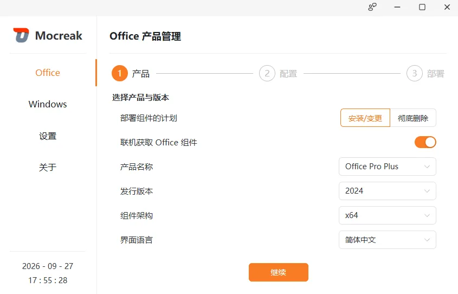Open 产品名称 dropdown showing Office Pro Plus
Screen dimensions: 458x294
388,167
